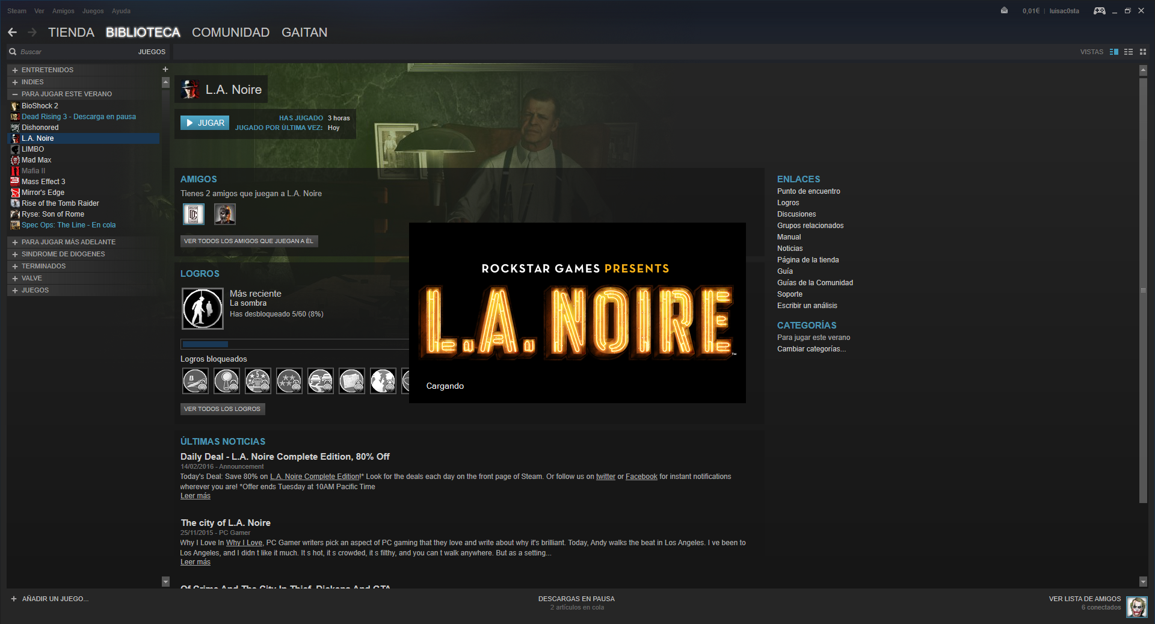Viewport: 1155px width, 624px height.
Task: Open the first friend's avatar
Action: (194, 214)
